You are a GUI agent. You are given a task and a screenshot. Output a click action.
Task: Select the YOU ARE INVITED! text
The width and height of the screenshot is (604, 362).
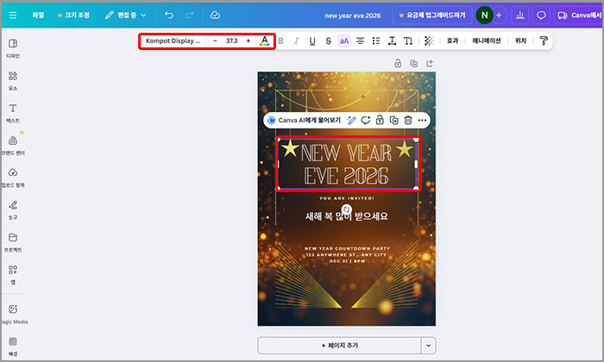click(x=347, y=198)
